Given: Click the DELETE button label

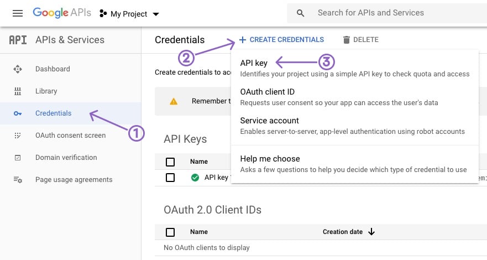Looking at the screenshot, I should click(x=366, y=40).
